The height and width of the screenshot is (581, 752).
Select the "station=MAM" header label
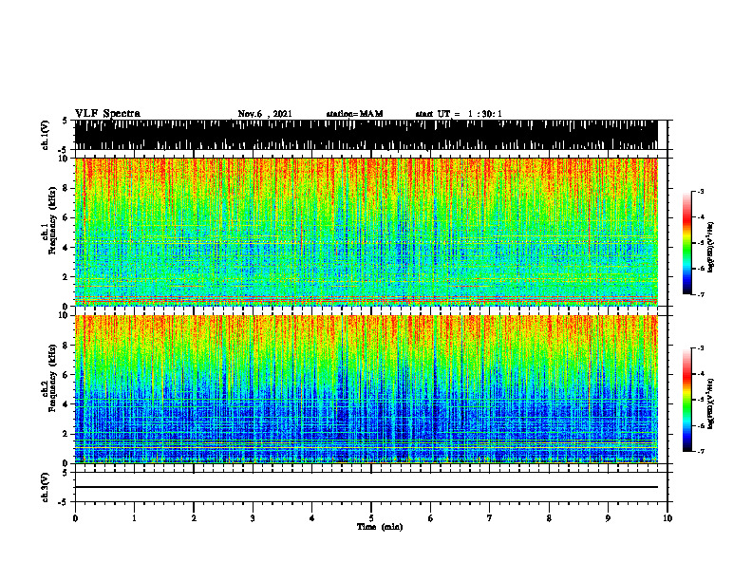click(355, 114)
